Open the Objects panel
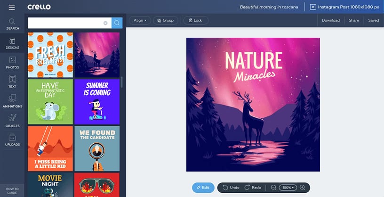Screen dimensions: 384x197 point(13,121)
